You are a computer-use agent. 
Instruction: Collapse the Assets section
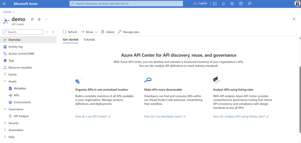5,82
